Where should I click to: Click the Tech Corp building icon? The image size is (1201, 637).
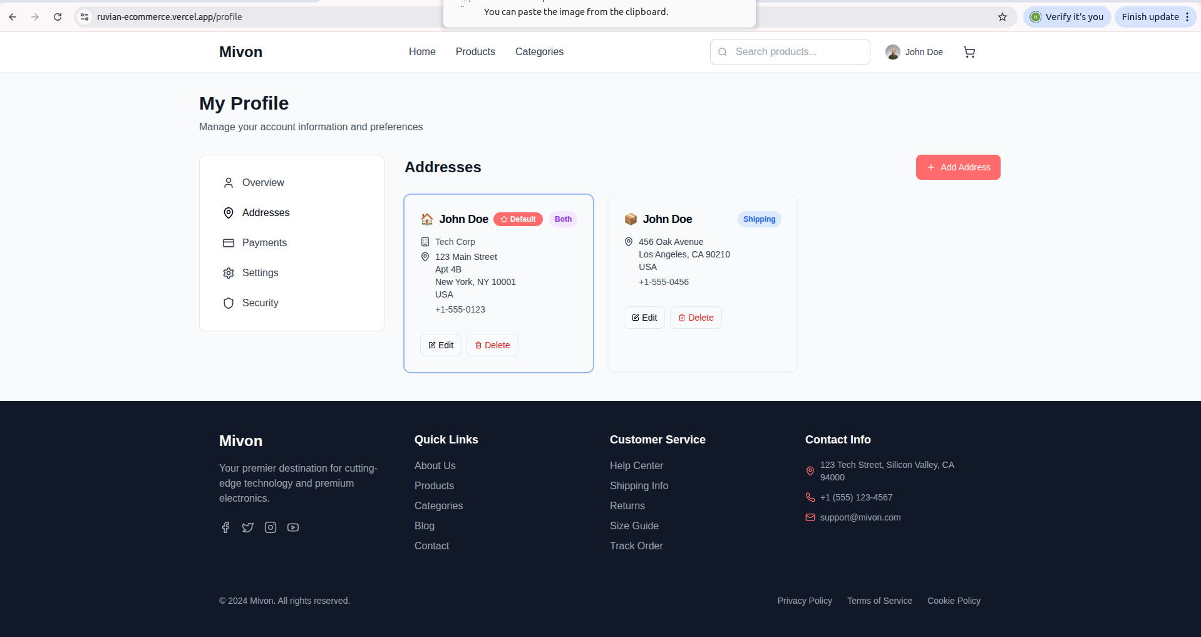click(425, 242)
